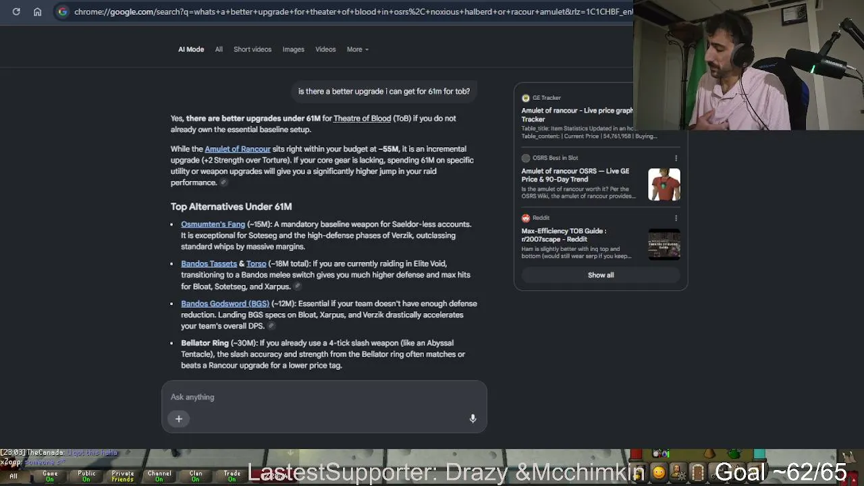Click the source link icon after 'overall DPS.'
Image resolution: width=864 pixels, height=486 pixels.
coord(271,327)
